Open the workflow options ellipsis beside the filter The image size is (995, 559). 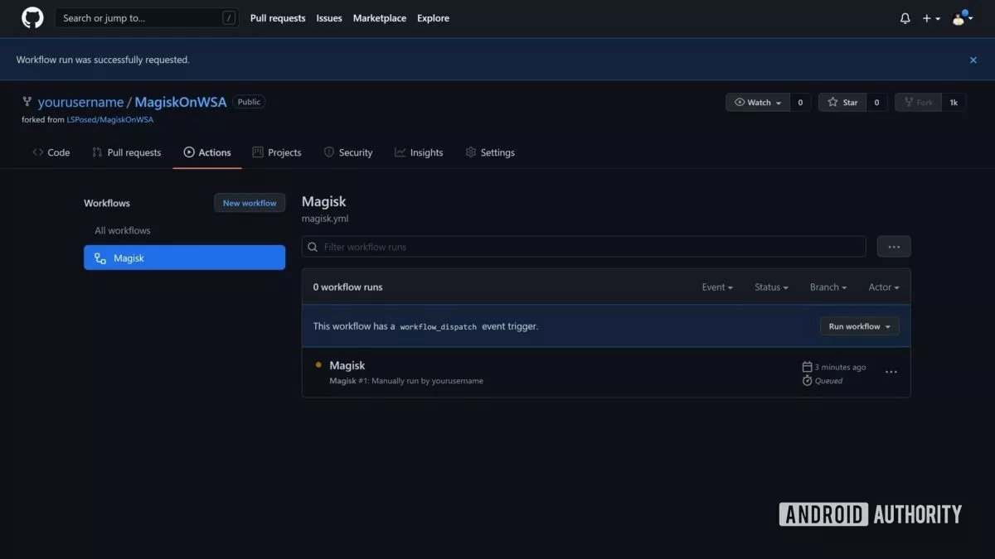pyautogui.click(x=894, y=247)
